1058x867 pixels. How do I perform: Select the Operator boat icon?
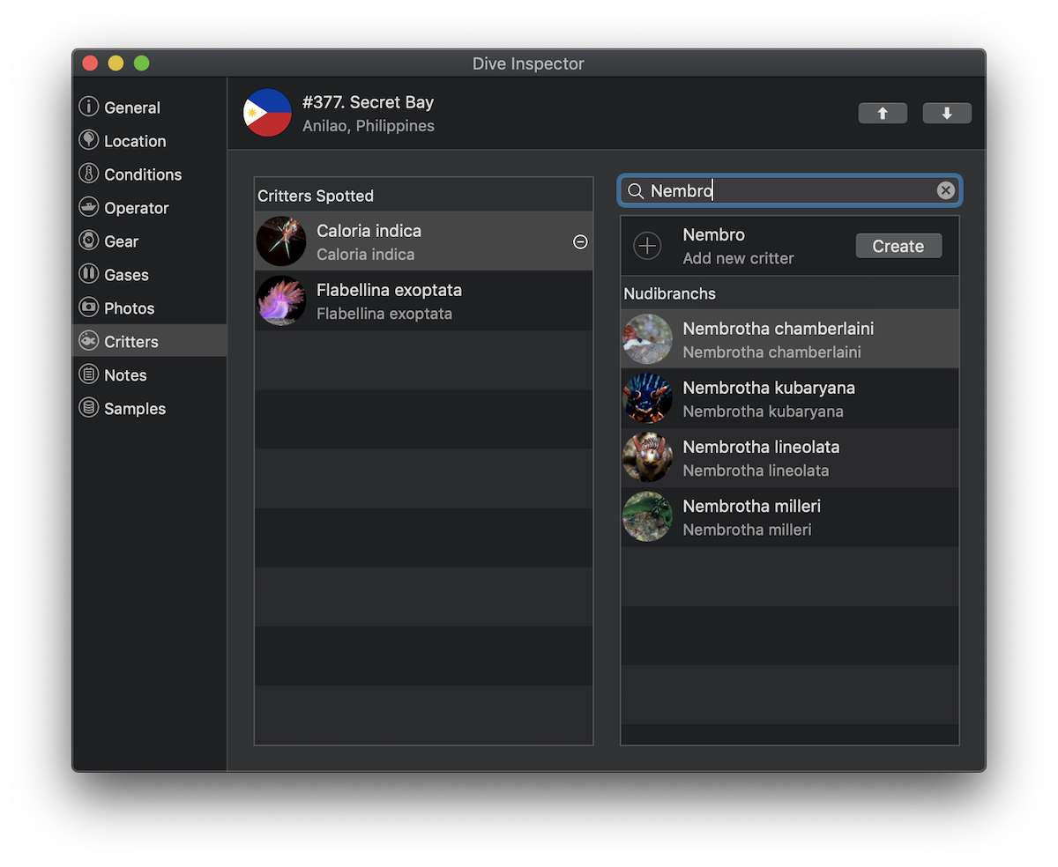[88, 208]
